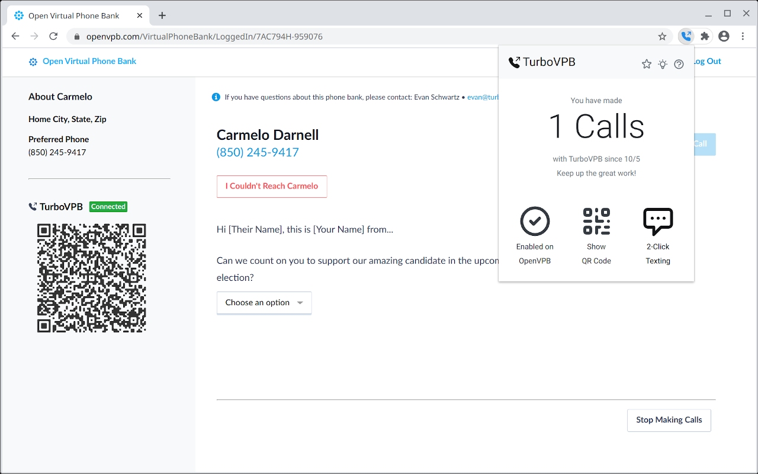Click I Couldn't Reach Carmelo button
Image resolution: width=758 pixels, height=474 pixels.
[x=272, y=186]
